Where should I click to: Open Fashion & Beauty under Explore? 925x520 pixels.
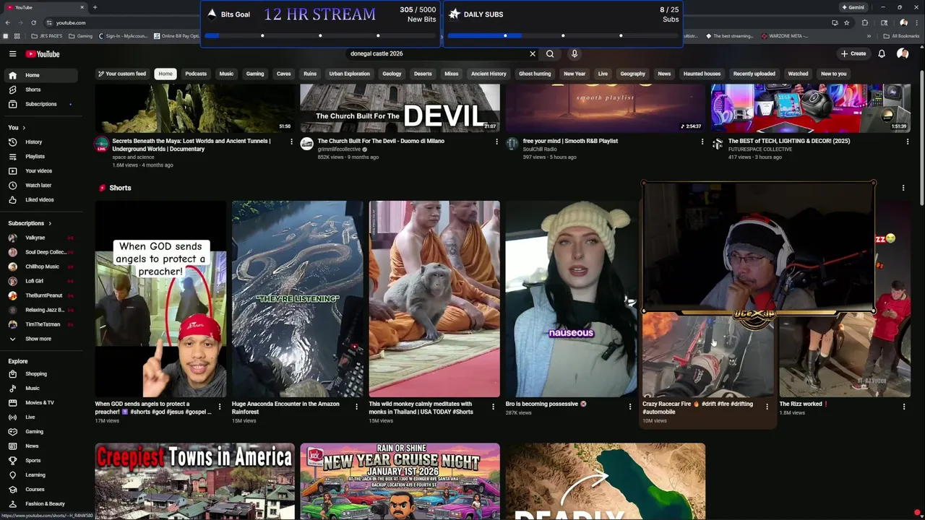41,504
